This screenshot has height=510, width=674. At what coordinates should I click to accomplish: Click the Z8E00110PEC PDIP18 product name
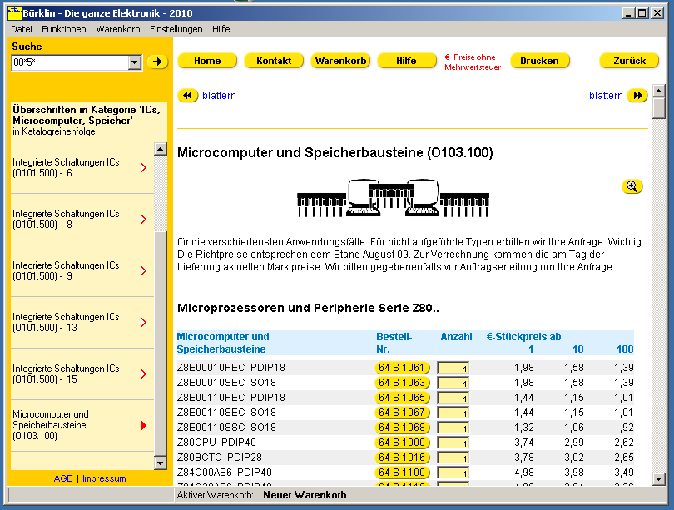231,398
